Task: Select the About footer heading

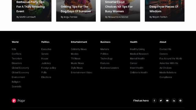Action: (163, 42)
